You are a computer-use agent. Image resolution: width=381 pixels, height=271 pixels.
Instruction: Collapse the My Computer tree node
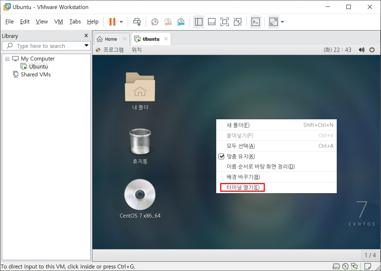(7, 59)
